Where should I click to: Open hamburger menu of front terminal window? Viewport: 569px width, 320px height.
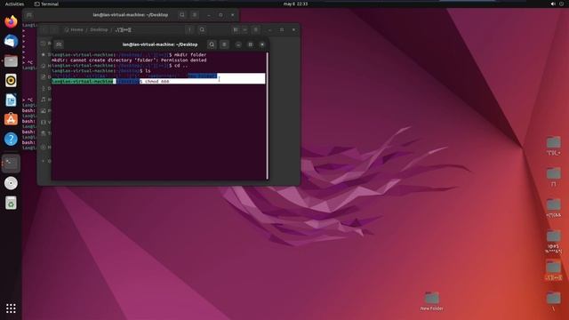coord(224,44)
